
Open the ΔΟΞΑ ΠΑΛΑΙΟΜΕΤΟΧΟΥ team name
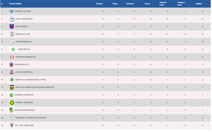pyautogui.click(x=25, y=110)
